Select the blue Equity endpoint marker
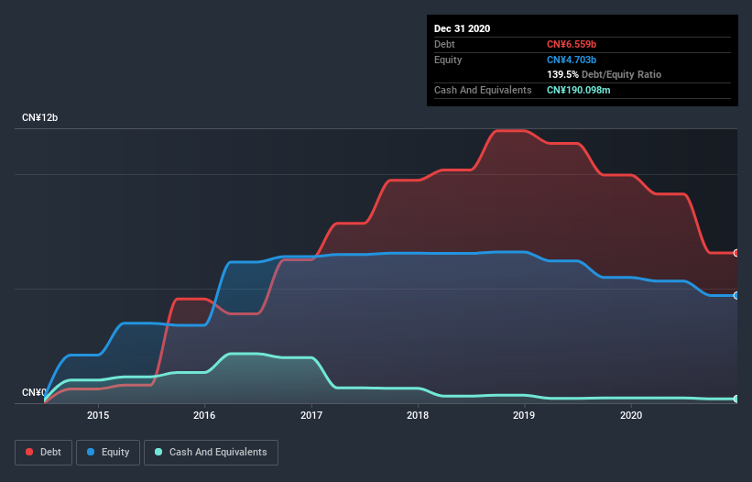752x482 pixels. tap(736, 295)
